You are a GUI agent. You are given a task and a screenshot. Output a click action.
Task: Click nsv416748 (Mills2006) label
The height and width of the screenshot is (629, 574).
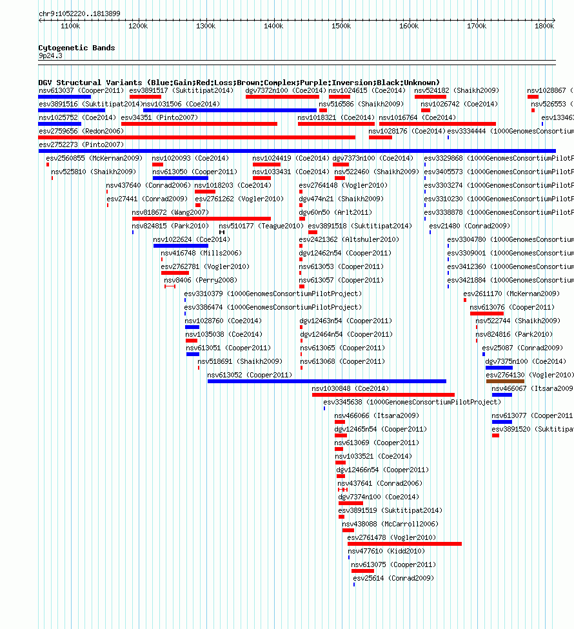click(x=201, y=253)
